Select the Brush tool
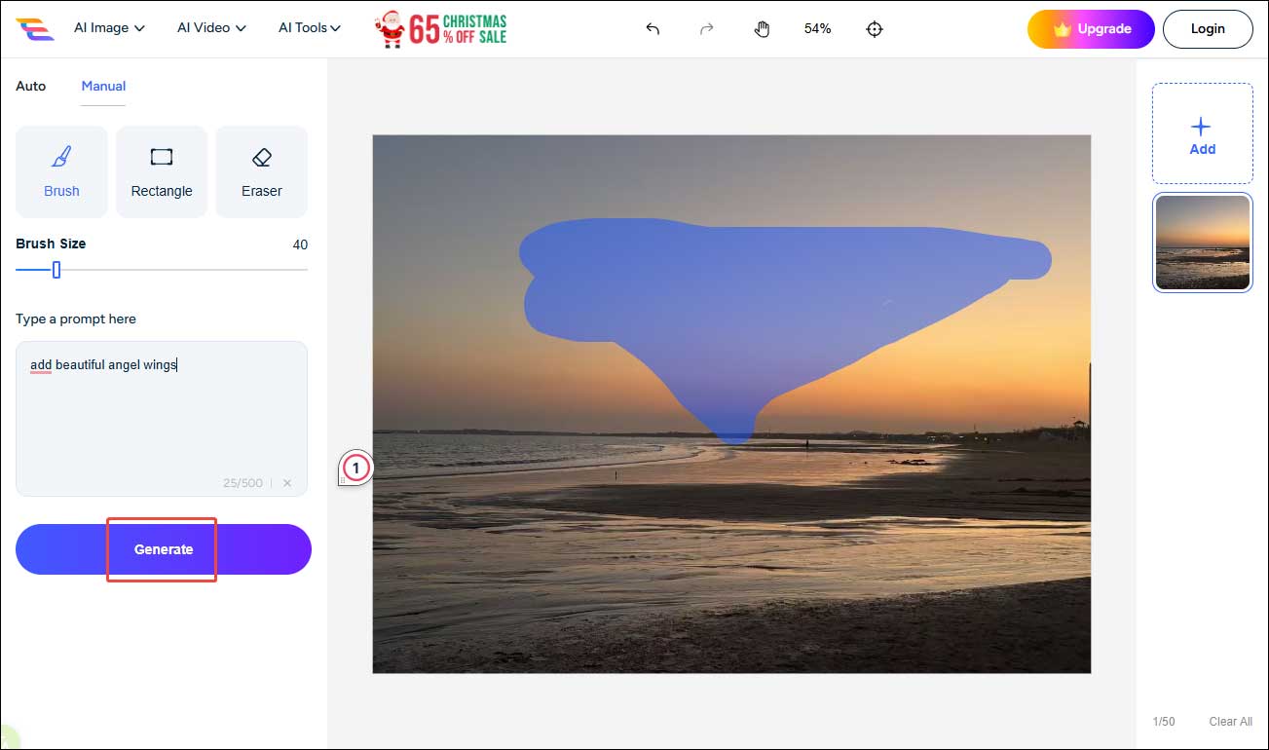The image size is (1269, 750). tap(61, 171)
